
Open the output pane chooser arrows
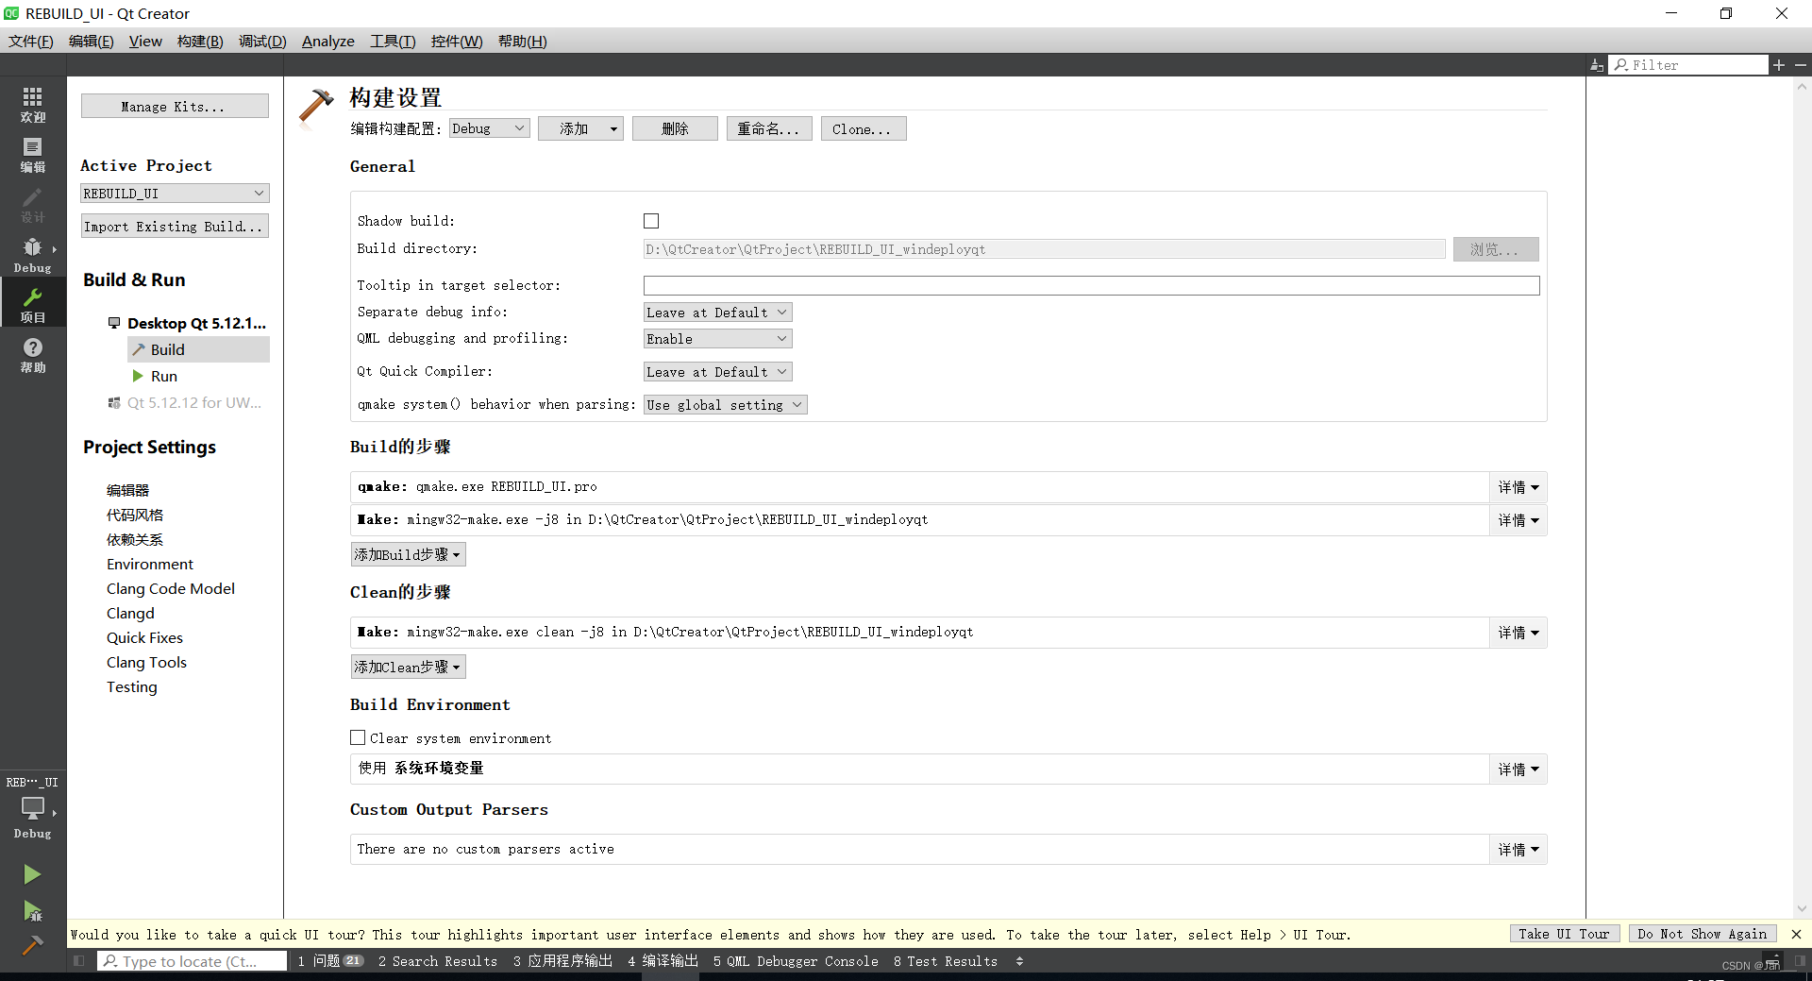[1019, 961]
